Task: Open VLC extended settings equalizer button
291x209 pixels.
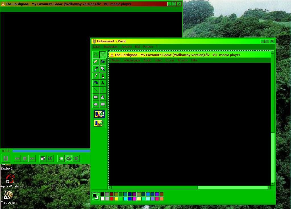Action: [x=50, y=158]
